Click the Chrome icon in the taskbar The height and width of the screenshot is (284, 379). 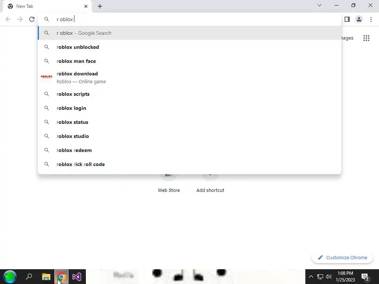click(61, 277)
